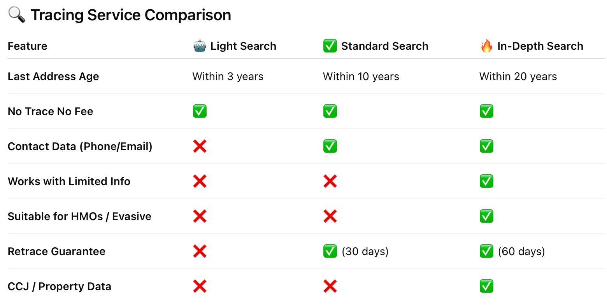Click Standard Search red cross for Limited Info
Viewport: 607px width, 308px height.
(330, 181)
